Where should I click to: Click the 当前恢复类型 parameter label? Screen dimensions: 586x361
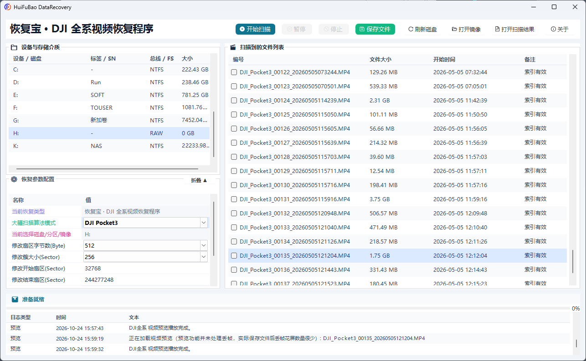pos(28,211)
